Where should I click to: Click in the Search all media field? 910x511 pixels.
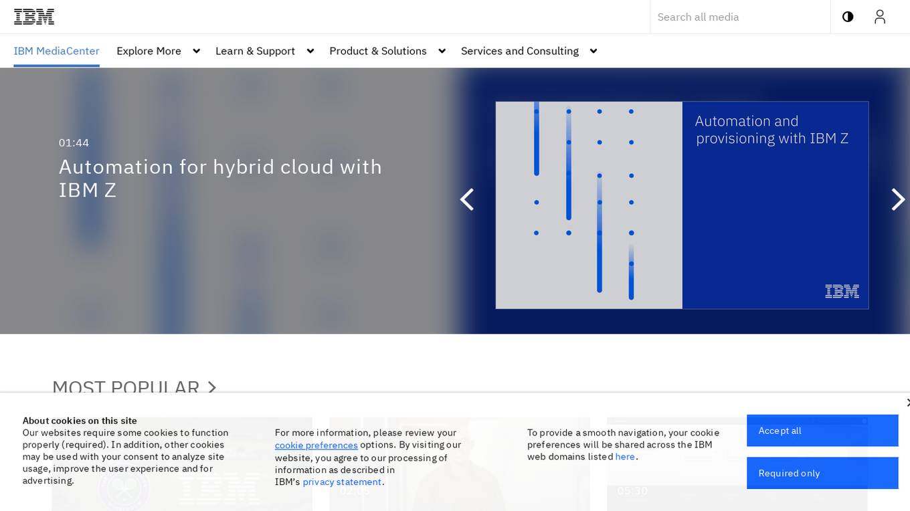[740, 17]
